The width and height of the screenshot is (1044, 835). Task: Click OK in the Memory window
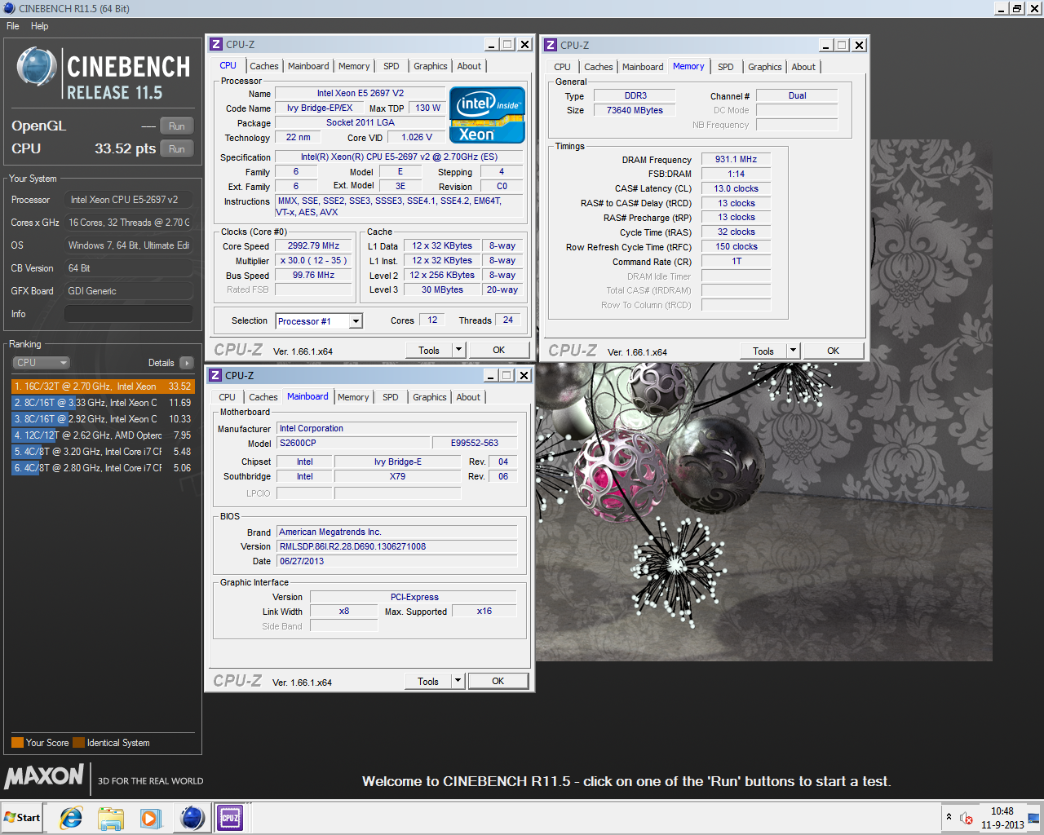[834, 351]
